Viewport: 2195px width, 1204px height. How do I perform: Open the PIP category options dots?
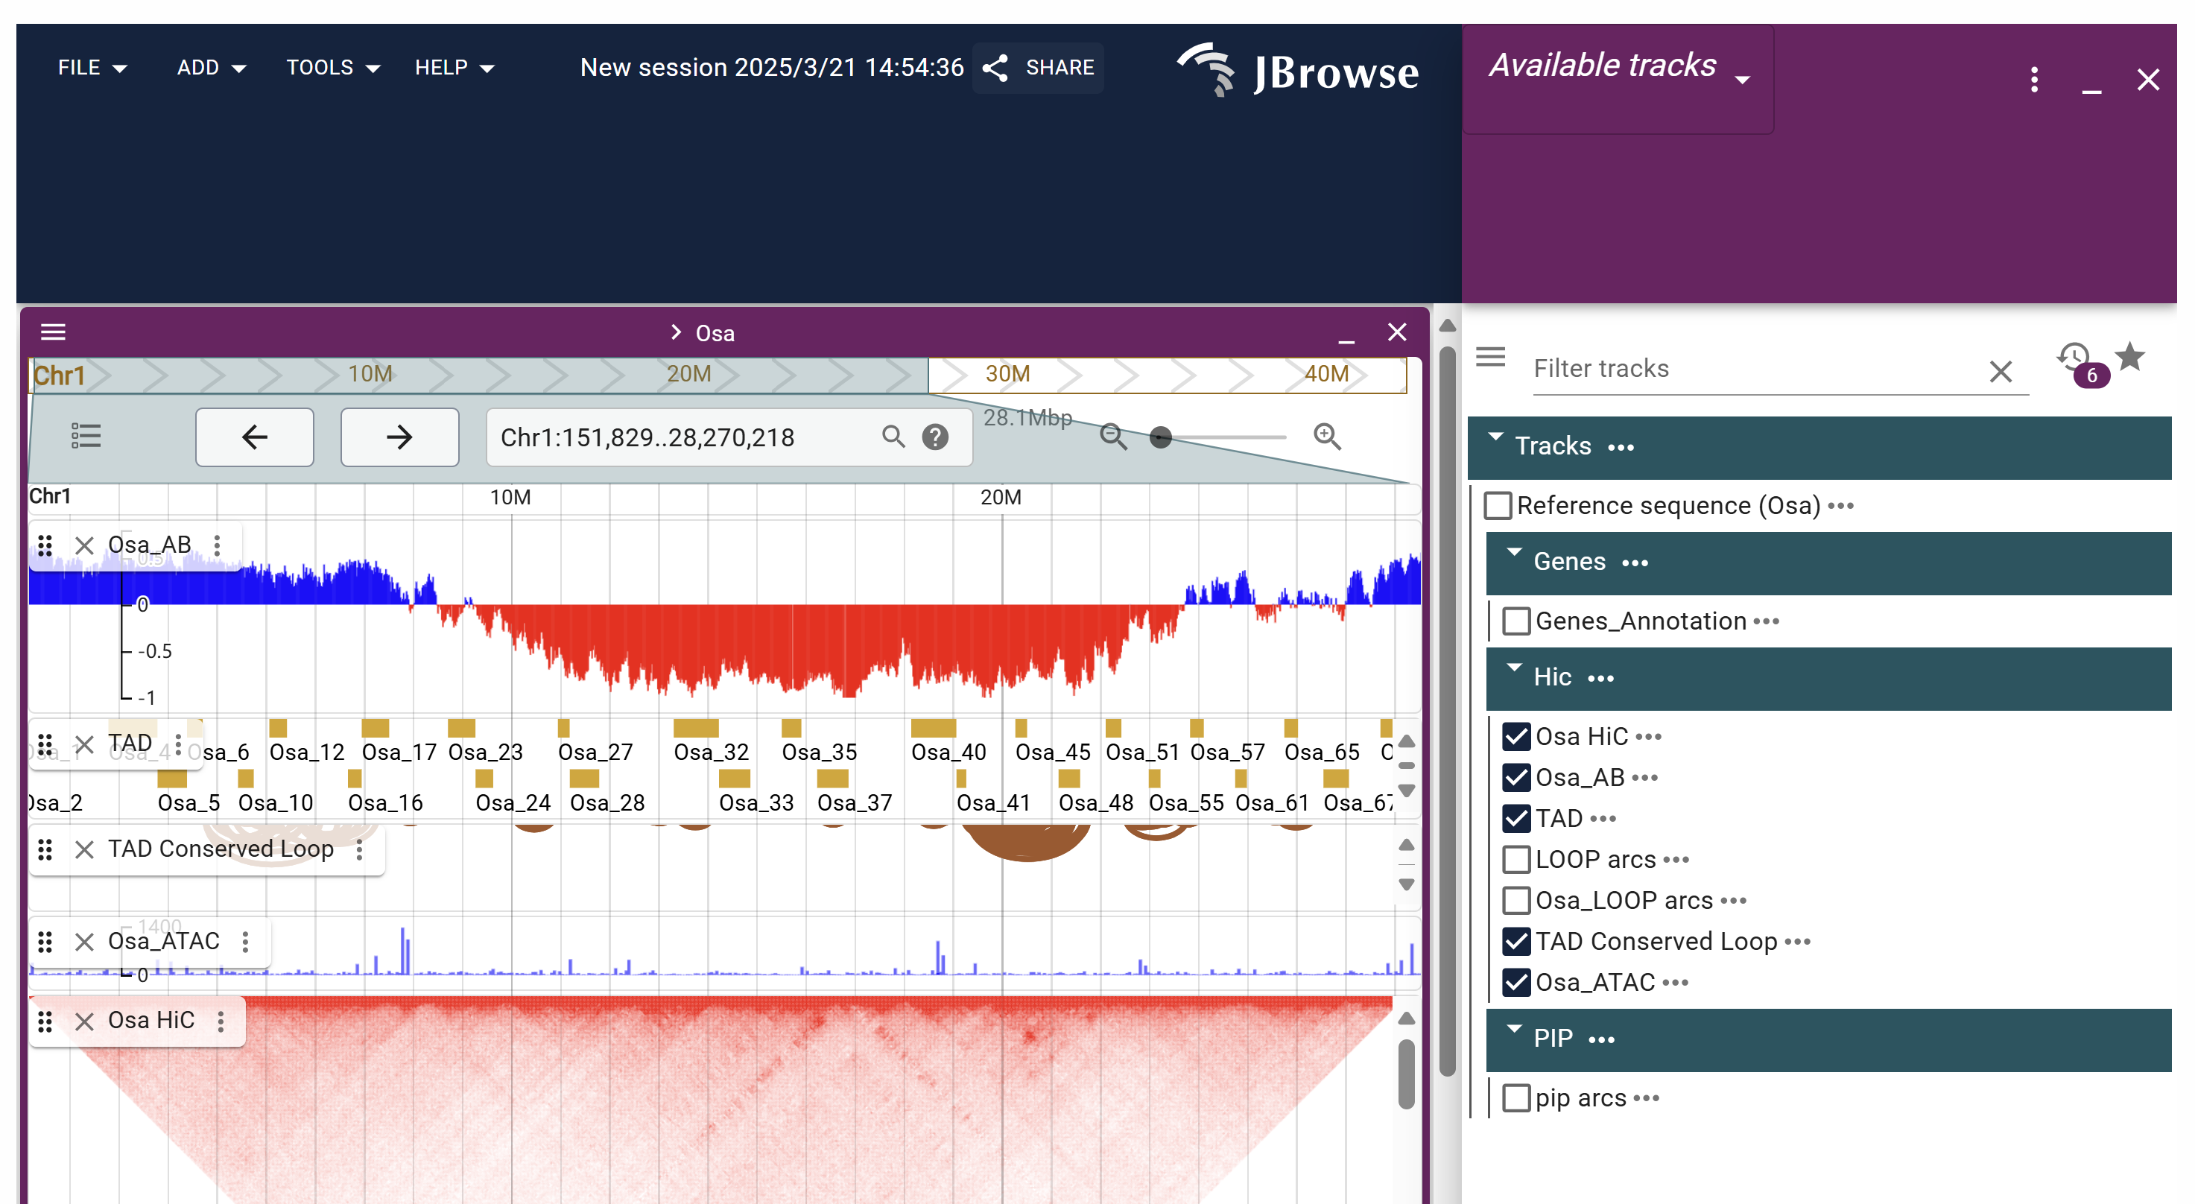[x=1602, y=1039]
